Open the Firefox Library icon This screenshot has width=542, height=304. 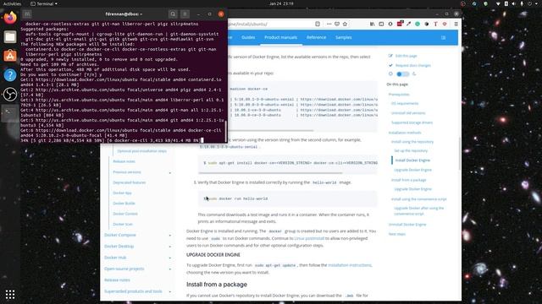373,24
